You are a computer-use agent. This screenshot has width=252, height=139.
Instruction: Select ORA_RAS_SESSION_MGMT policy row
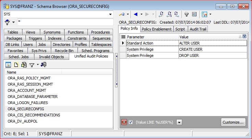(59, 84)
